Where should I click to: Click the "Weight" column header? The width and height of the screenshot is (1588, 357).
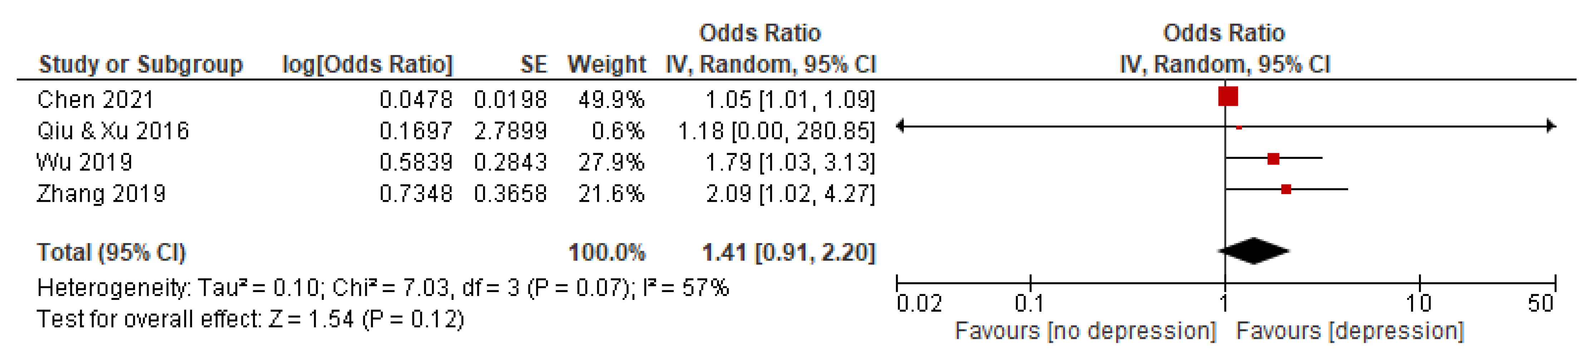[x=607, y=65]
